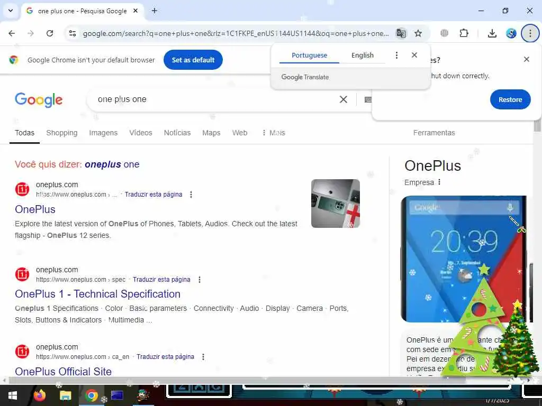The height and width of the screenshot is (406, 542).
Task: Open more options next to Empresa
Action: coord(439,182)
